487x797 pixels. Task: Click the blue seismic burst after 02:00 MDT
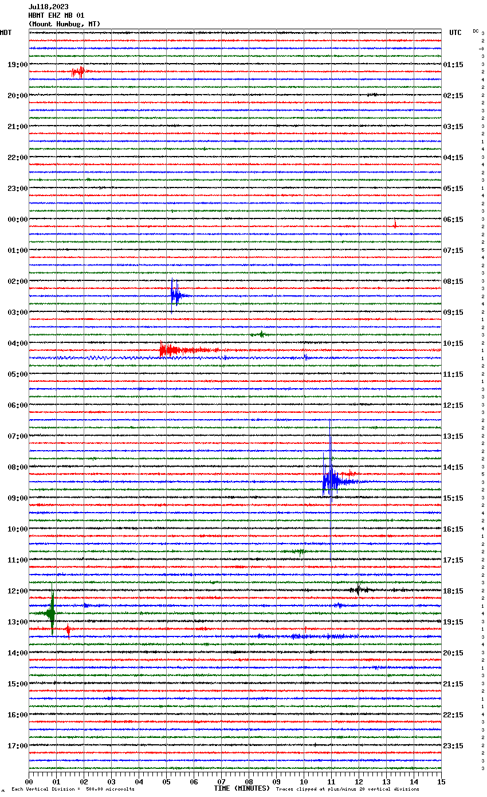[175, 295]
